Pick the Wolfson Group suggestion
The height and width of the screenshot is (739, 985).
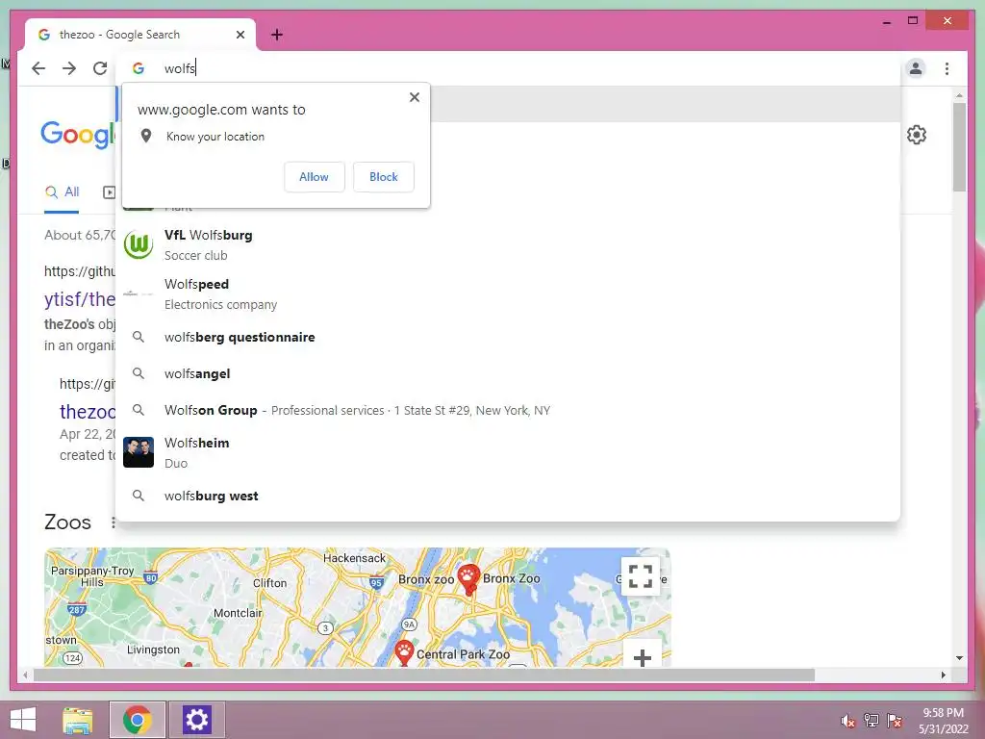pos(508,410)
